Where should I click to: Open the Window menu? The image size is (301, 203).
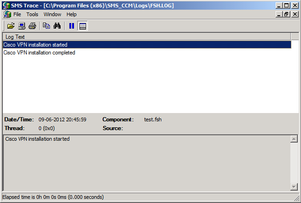52,14
